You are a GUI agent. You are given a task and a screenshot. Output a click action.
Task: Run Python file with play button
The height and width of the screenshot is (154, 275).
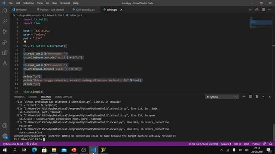[x=250, y=9]
